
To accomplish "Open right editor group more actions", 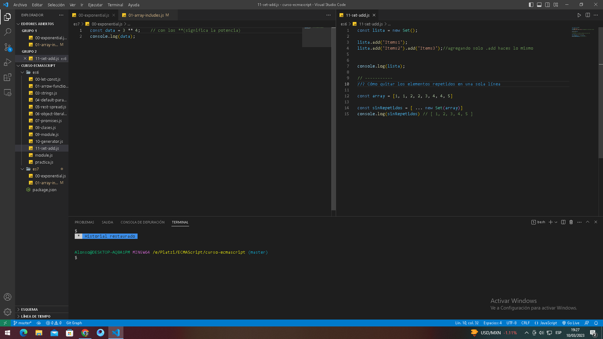I will point(595,15).
